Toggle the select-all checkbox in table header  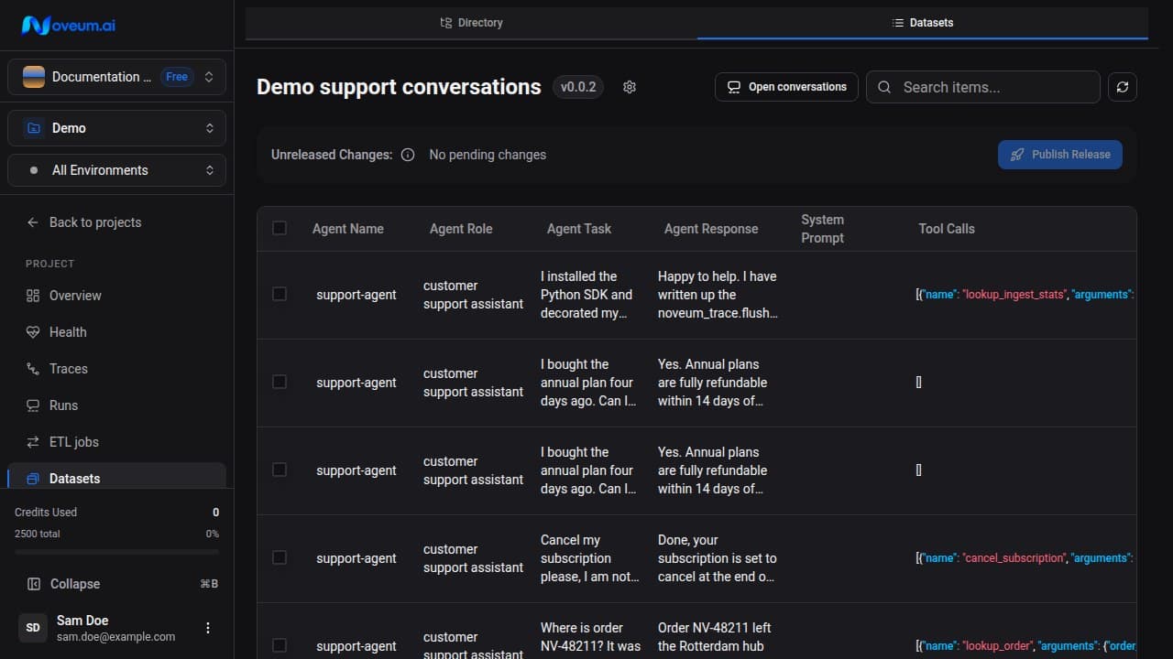pyautogui.click(x=280, y=228)
